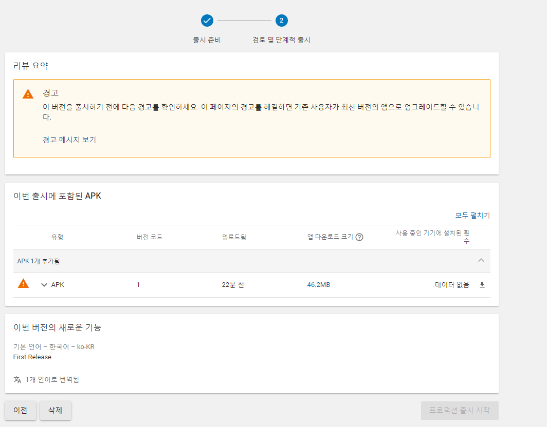This screenshot has width=547, height=427.
Task: Click the '1개 언어로 번역됨' text
Action: tap(52, 380)
